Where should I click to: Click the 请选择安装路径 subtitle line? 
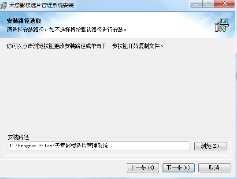(x=67, y=30)
